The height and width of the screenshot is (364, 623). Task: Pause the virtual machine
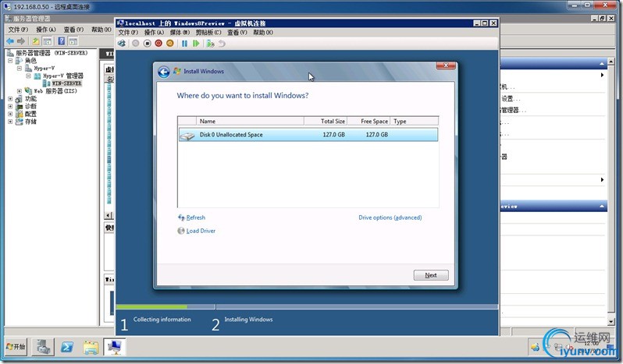[x=184, y=43]
